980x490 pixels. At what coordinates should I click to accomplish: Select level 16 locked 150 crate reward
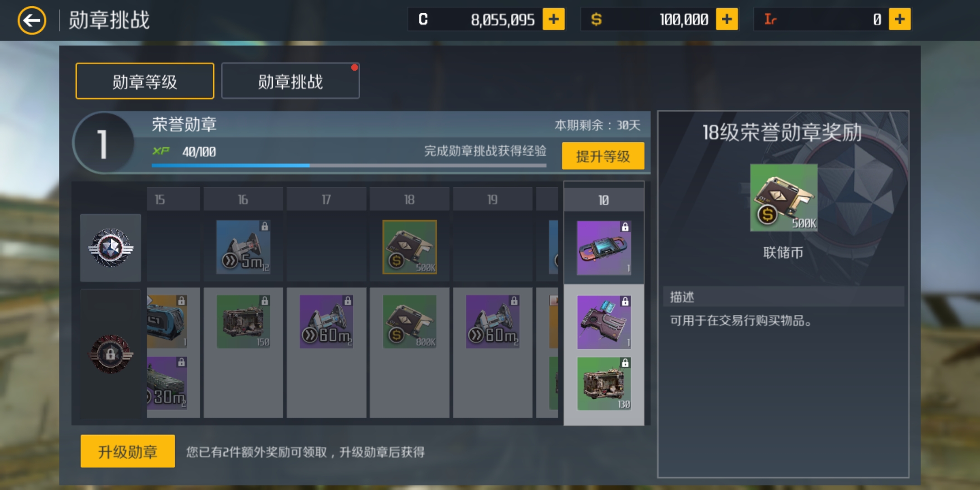tap(243, 322)
